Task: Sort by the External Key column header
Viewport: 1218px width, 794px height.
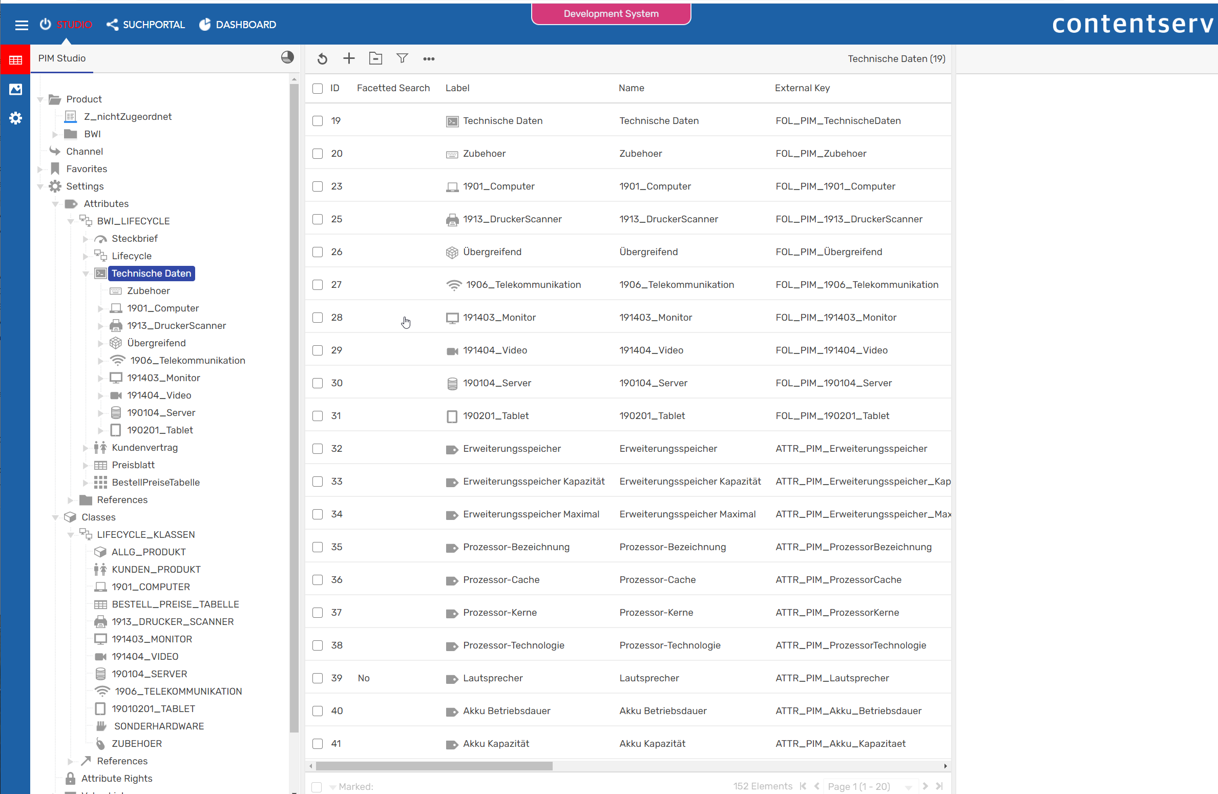Action: pyautogui.click(x=802, y=88)
